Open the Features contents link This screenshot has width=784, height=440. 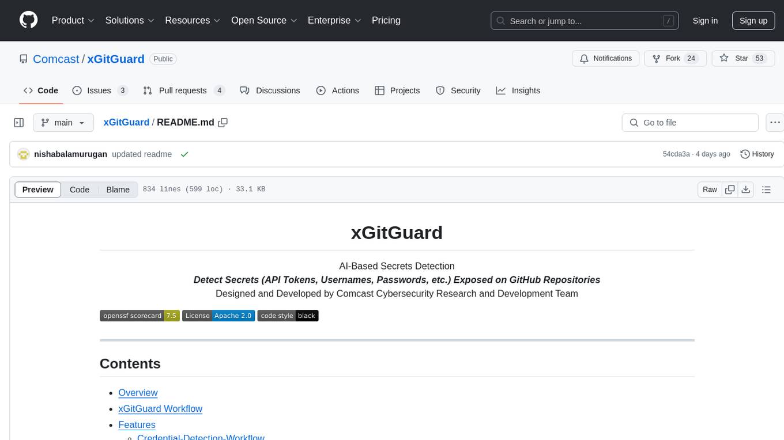pos(137,425)
